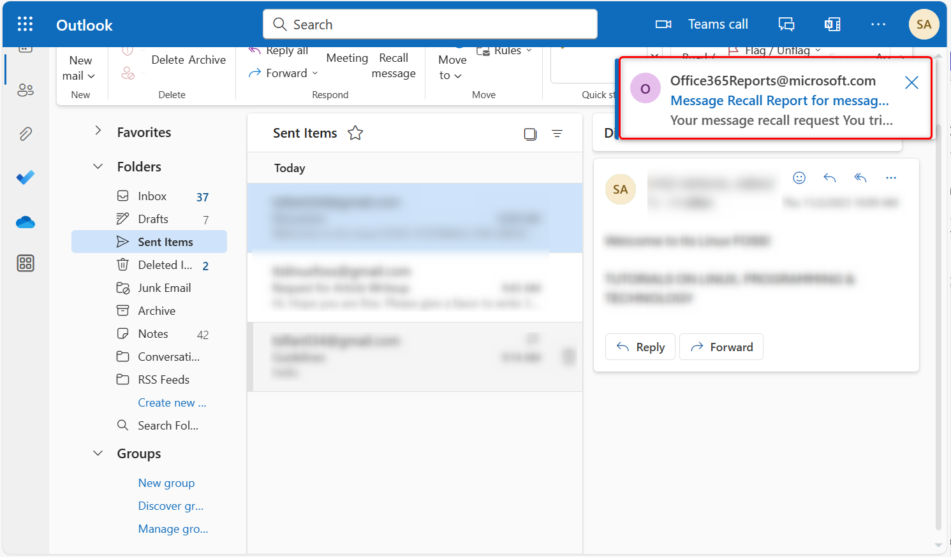This screenshot has width=951, height=557.
Task: Click the sender SA avatar in reading pane
Action: tap(620, 189)
